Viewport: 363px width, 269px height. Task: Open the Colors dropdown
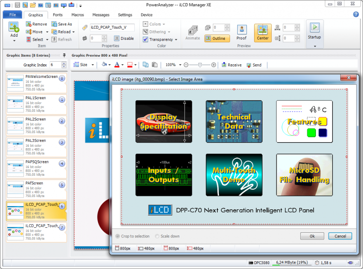point(154,24)
